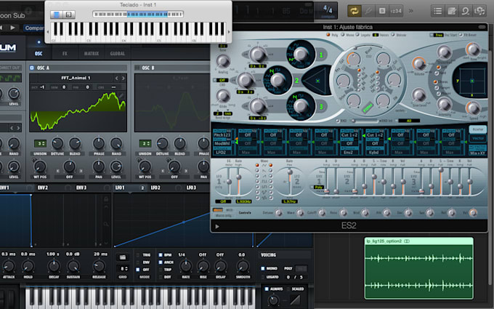Viewport: 494px width, 309px height.
Task: Click the play triangle at ES2 bottom left
Action: coord(218,226)
